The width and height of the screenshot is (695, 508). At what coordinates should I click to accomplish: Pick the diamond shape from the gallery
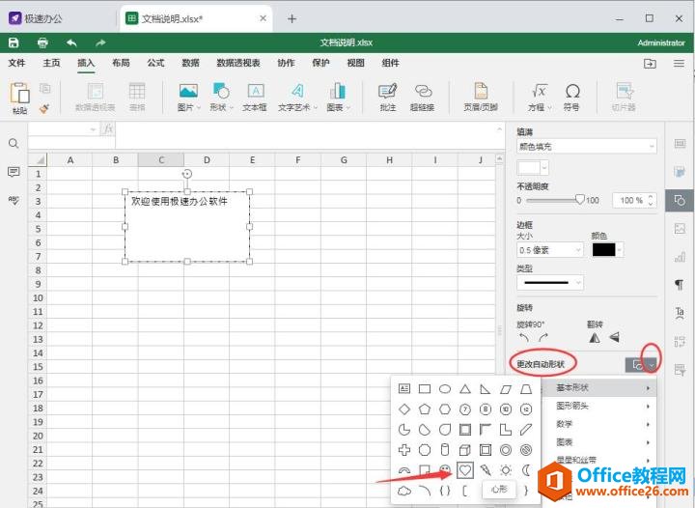(x=404, y=409)
